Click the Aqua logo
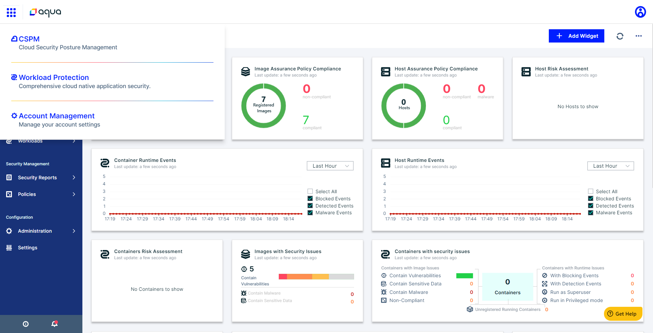The width and height of the screenshot is (653, 333). [x=46, y=12]
